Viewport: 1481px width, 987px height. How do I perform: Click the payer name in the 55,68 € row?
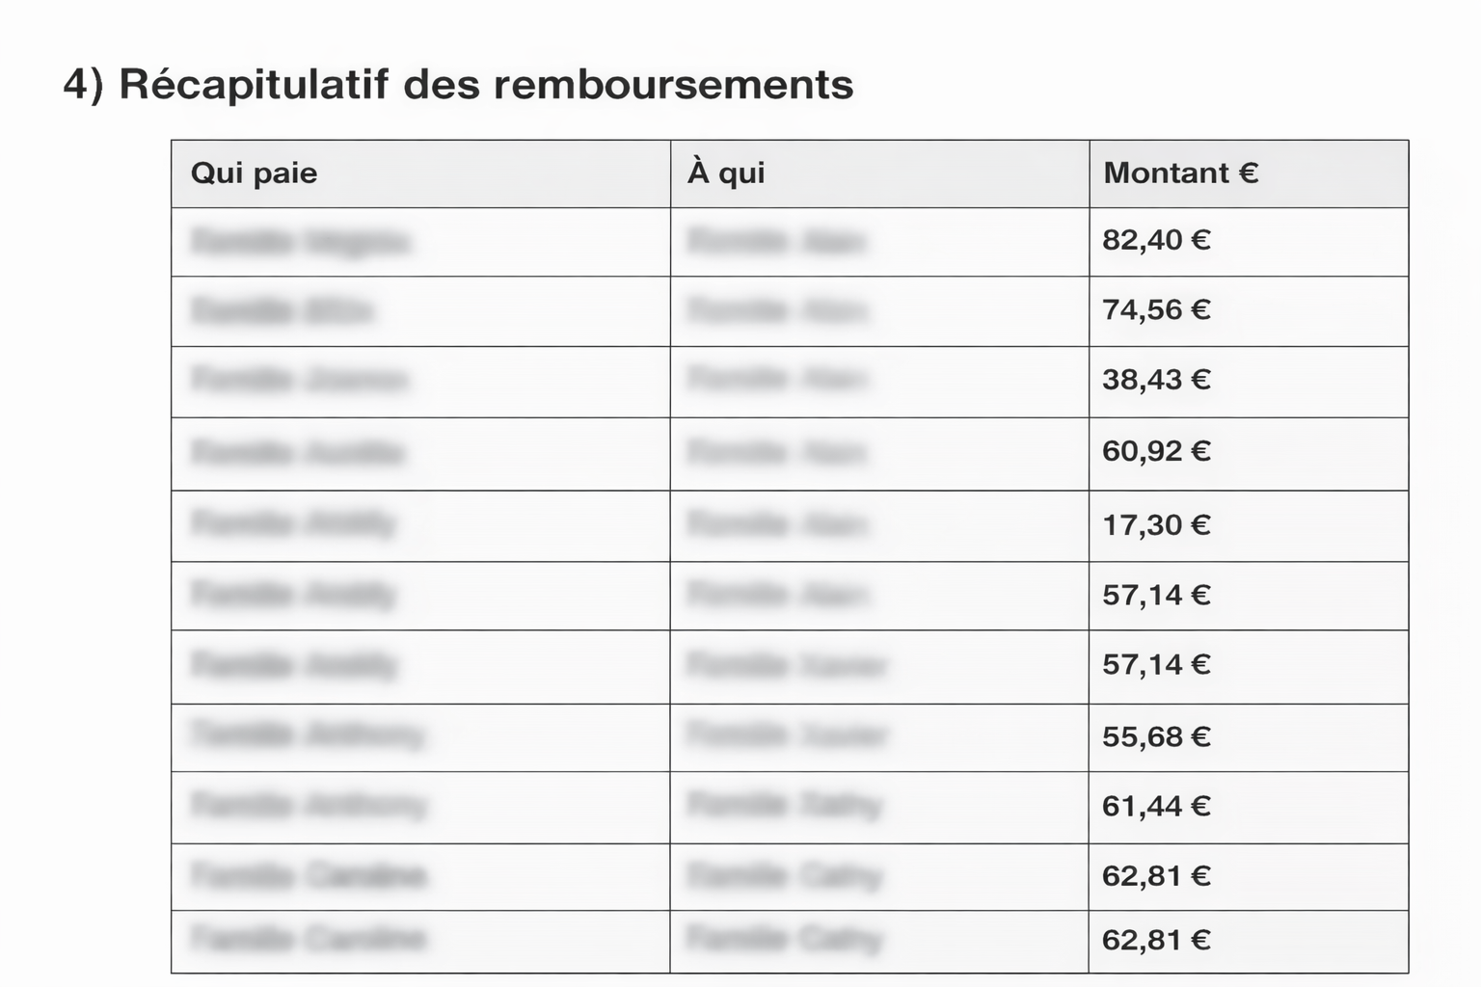307,735
